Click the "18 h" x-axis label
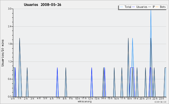 129,99
